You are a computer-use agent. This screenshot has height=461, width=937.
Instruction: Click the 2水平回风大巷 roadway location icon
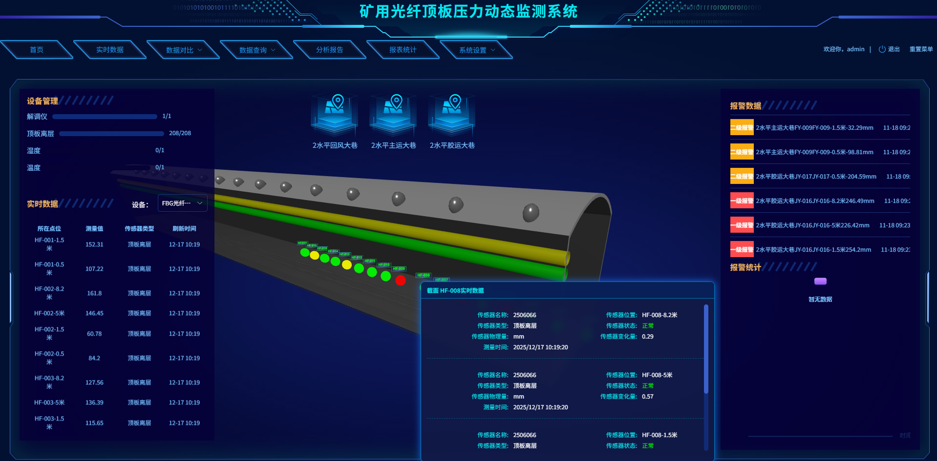335,115
